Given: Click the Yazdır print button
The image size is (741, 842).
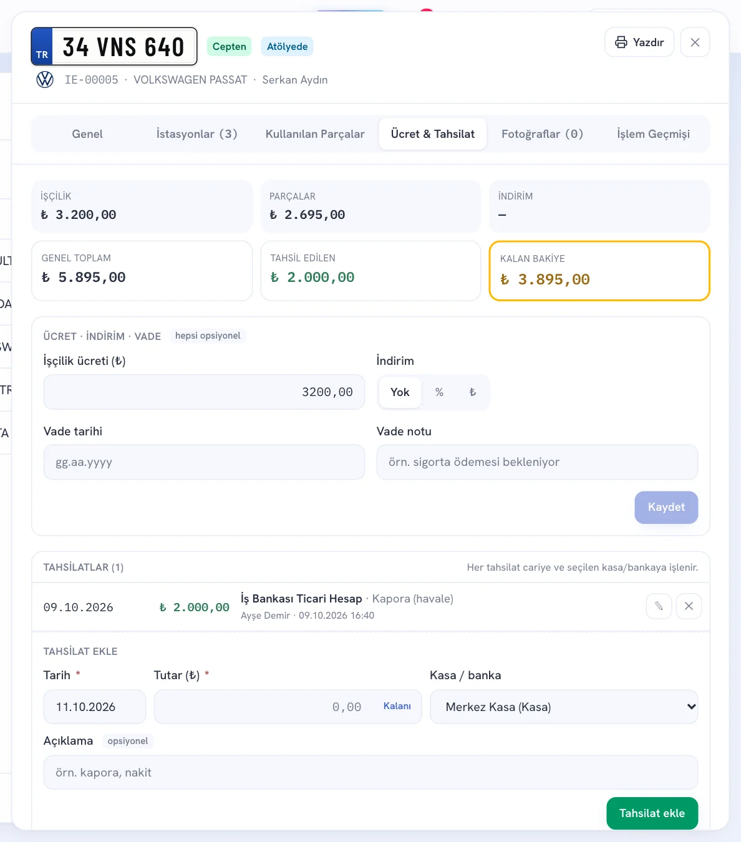Looking at the screenshot, I should coord(639,42).
